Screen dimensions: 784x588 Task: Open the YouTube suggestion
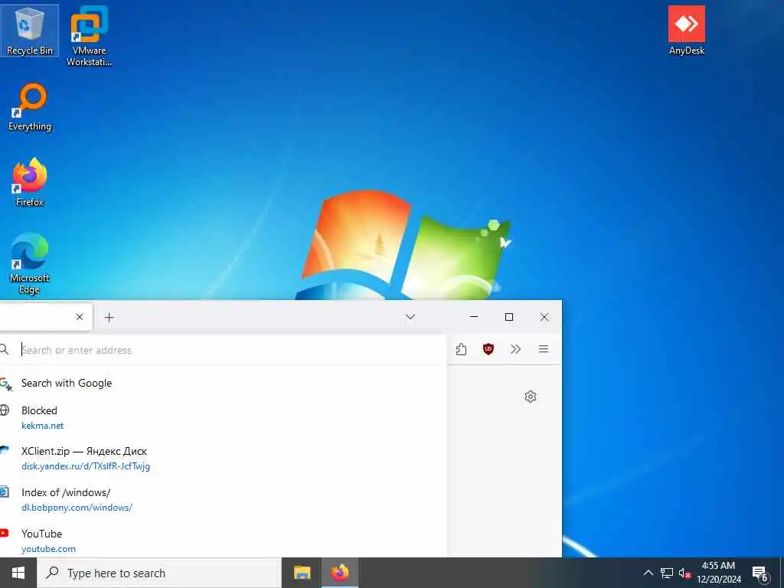point(223,541)
